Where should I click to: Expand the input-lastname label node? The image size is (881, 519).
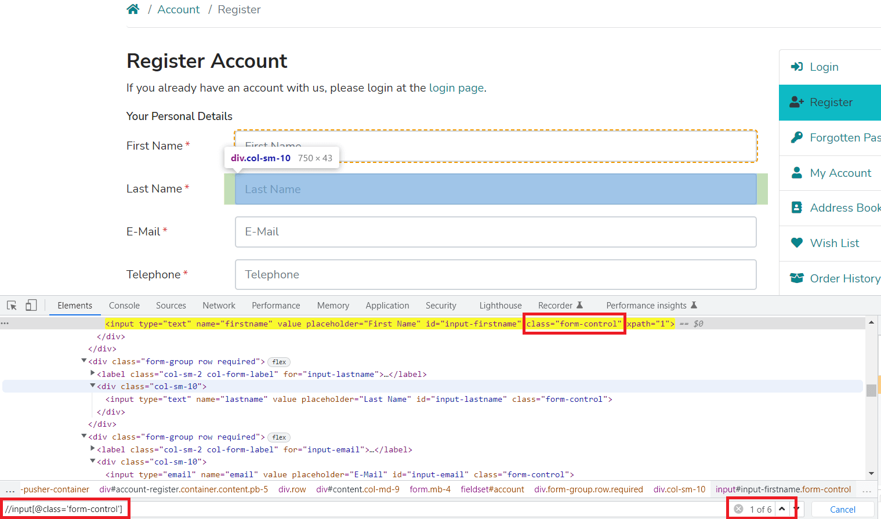93,374
